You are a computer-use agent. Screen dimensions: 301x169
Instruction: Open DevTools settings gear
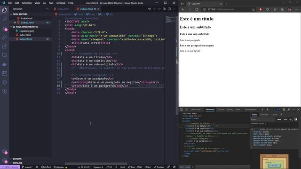coord(284,109)
